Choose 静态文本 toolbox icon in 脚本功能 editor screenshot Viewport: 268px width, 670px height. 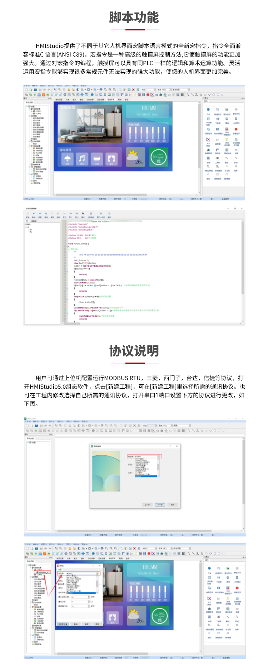tap(236, 110)
